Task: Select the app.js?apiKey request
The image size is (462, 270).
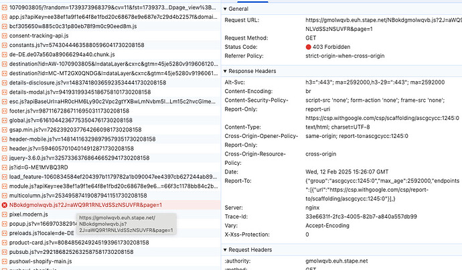Action: pyautogui.click(x=110, y=17)
